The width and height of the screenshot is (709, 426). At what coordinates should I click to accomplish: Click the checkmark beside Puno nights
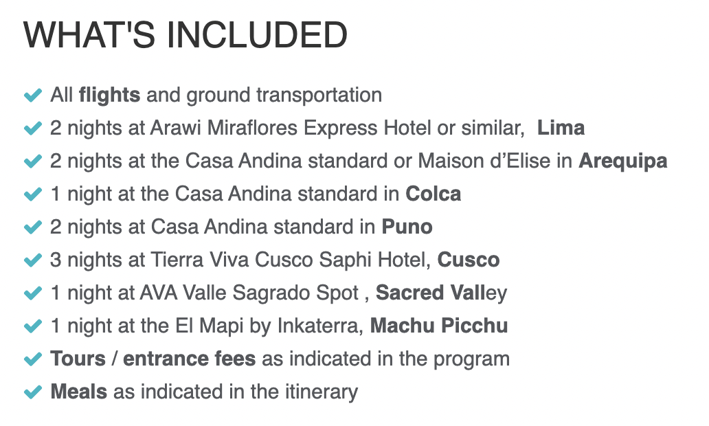pos(33,227)
